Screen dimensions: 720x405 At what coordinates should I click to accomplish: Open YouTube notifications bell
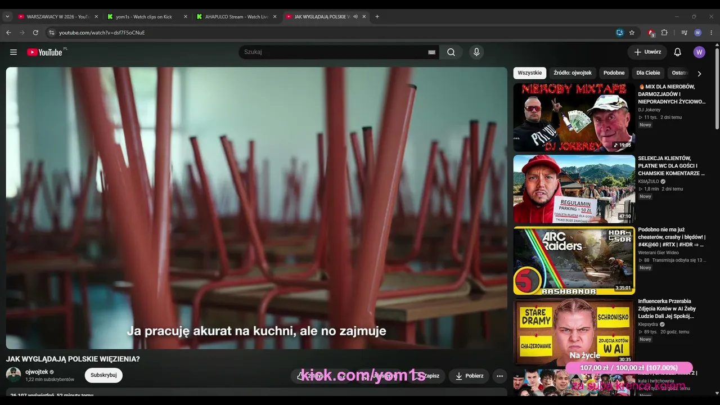coord(677,52)
